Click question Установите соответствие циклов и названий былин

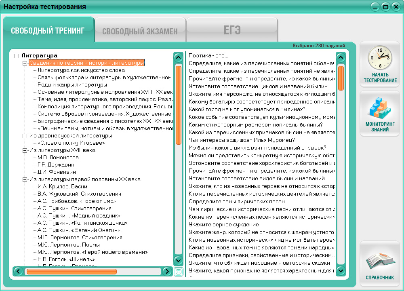258,86
